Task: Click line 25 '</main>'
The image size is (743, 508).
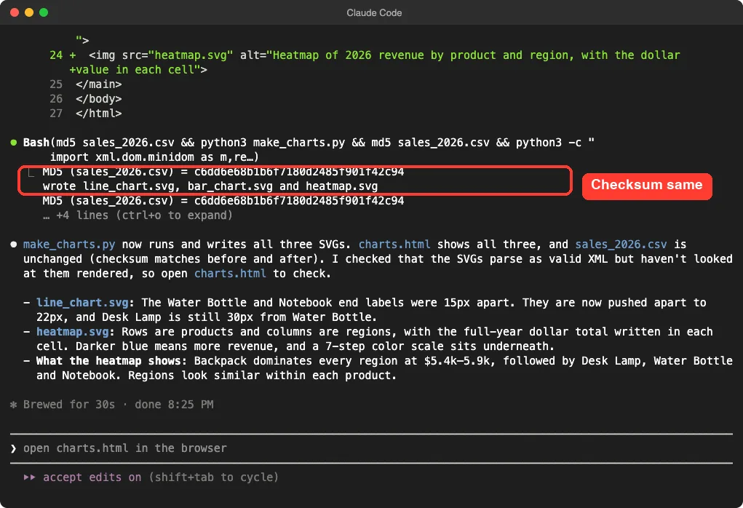Action: [86, 84]
